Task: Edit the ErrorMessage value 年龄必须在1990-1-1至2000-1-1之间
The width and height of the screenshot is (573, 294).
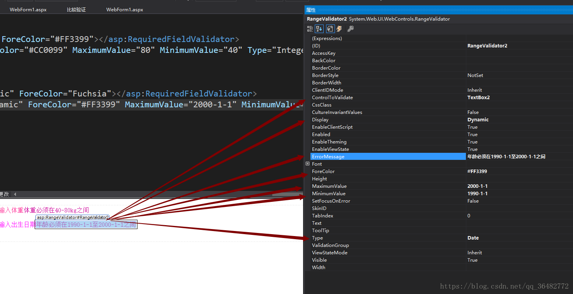Action: point(506,157)
